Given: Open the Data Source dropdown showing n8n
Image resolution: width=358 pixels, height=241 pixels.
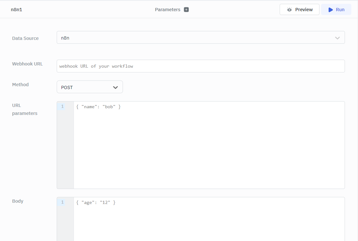Looking at the screenshot, I should (x=200, y=38).
